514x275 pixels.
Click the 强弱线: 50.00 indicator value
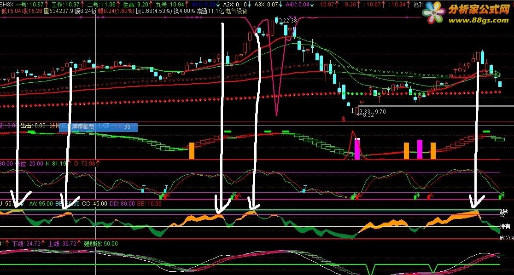[101, 244]
